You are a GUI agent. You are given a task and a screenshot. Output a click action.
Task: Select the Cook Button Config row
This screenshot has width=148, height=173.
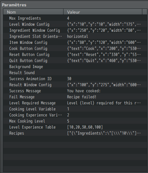tap(75, 49)
